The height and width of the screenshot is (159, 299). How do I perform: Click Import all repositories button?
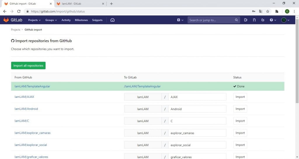[x=28, y=66]
